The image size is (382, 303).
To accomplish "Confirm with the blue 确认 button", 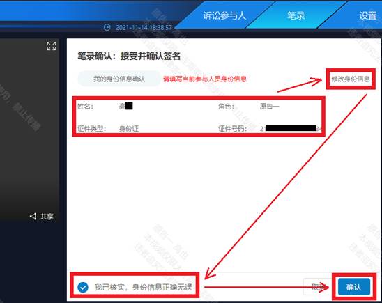I will pyautogui.click(x=353, y=287).
